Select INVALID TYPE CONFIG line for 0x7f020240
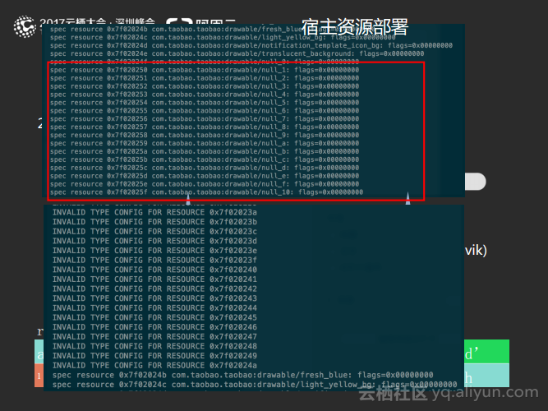The height and width of the screenshot is (411, 548). (154, 270)
